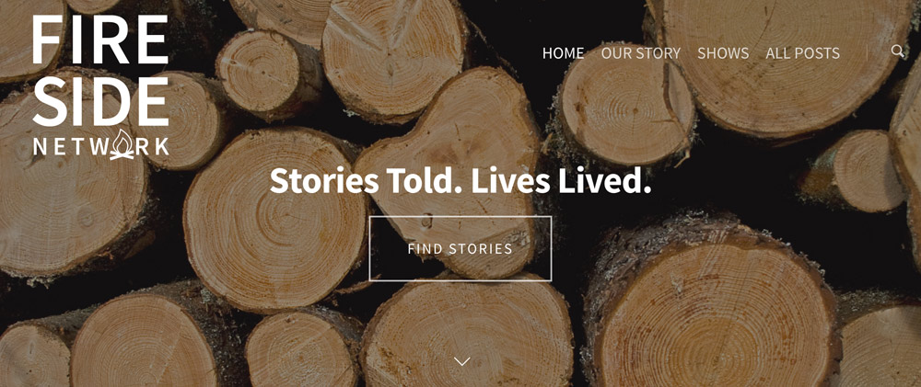Click the NETWORK text in the logo
921x387 pixels.
[101, 146]
